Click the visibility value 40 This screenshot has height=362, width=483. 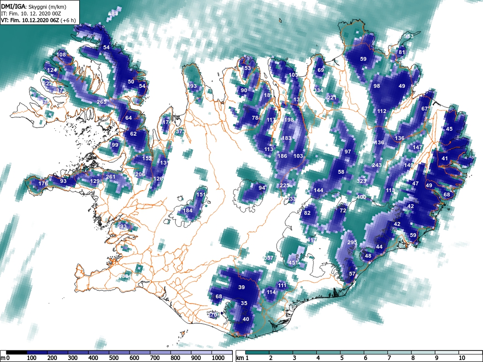tap(246, 319)
